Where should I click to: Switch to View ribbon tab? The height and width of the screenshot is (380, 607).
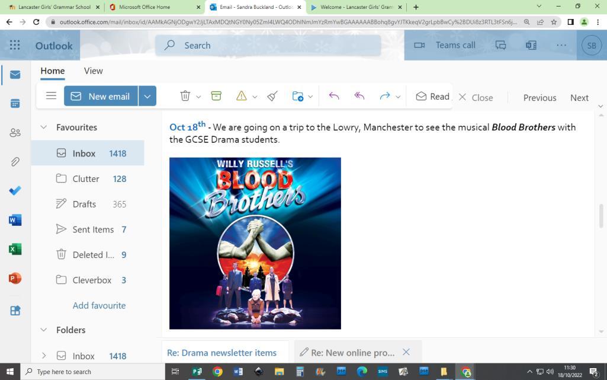coord(94,71)
